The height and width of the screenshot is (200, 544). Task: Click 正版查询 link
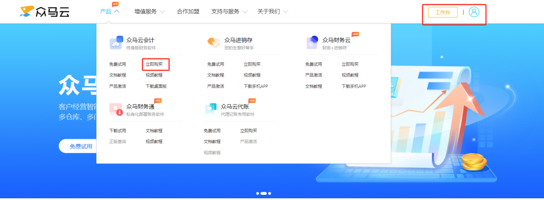click(118, 142)
